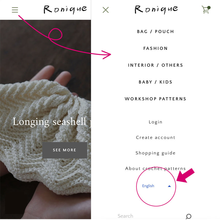Viewport: 220px width, 220px height.
Task: Open About crochet patterns link
Action: click(x=156, y=168)
